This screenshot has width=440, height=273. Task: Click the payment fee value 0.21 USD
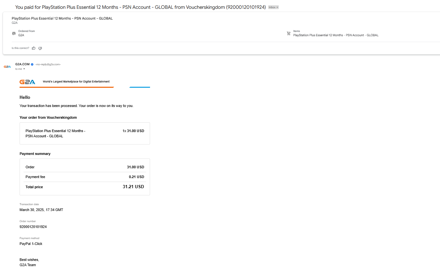[136, 177]
